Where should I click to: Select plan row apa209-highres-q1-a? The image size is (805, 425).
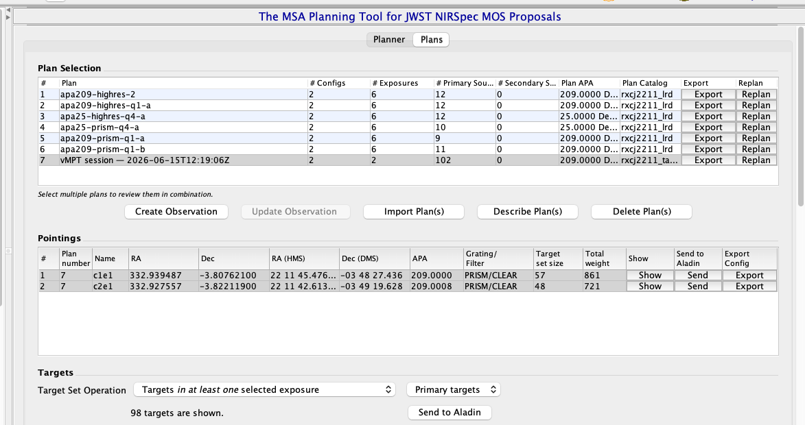point(408,105)
